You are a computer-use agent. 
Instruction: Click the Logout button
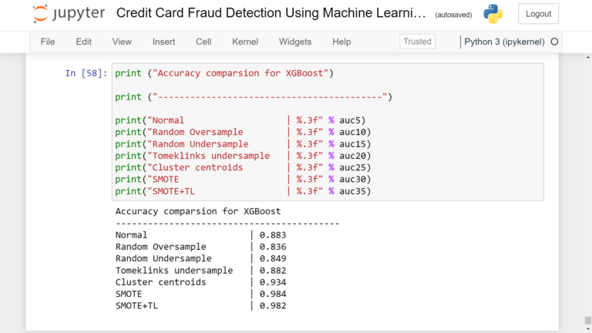click(x=538, y=14)
